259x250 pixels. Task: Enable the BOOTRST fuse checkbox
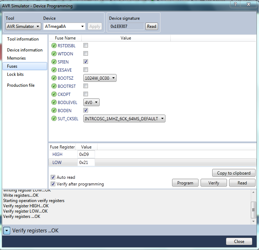(x=86, y=86)
